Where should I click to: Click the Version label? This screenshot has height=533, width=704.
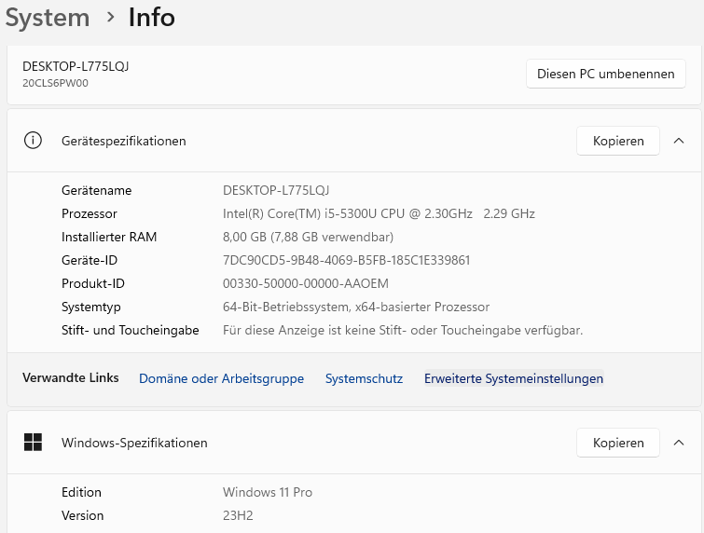click(83, 515)
